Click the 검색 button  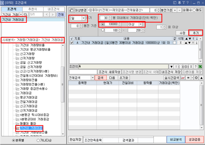click(100, 78)
